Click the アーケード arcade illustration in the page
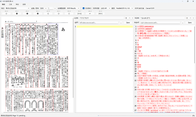 17,81
